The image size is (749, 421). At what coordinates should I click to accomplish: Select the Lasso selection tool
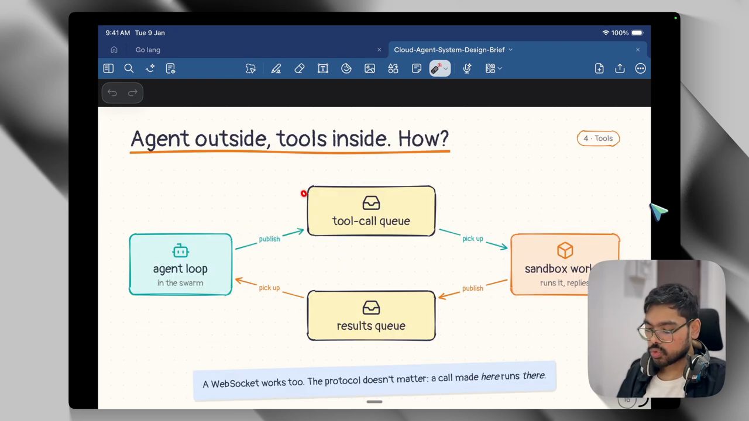click(250, 68)
